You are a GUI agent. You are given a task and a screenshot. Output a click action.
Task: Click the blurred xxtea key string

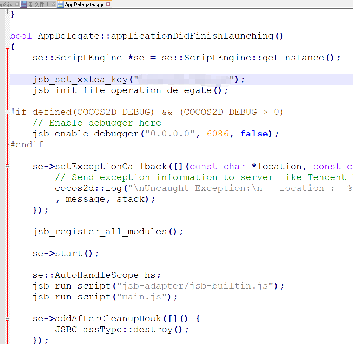tap(184, 80)
